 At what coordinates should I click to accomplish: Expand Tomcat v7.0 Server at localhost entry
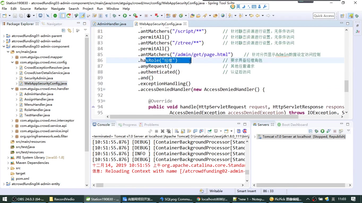point(255,137)
